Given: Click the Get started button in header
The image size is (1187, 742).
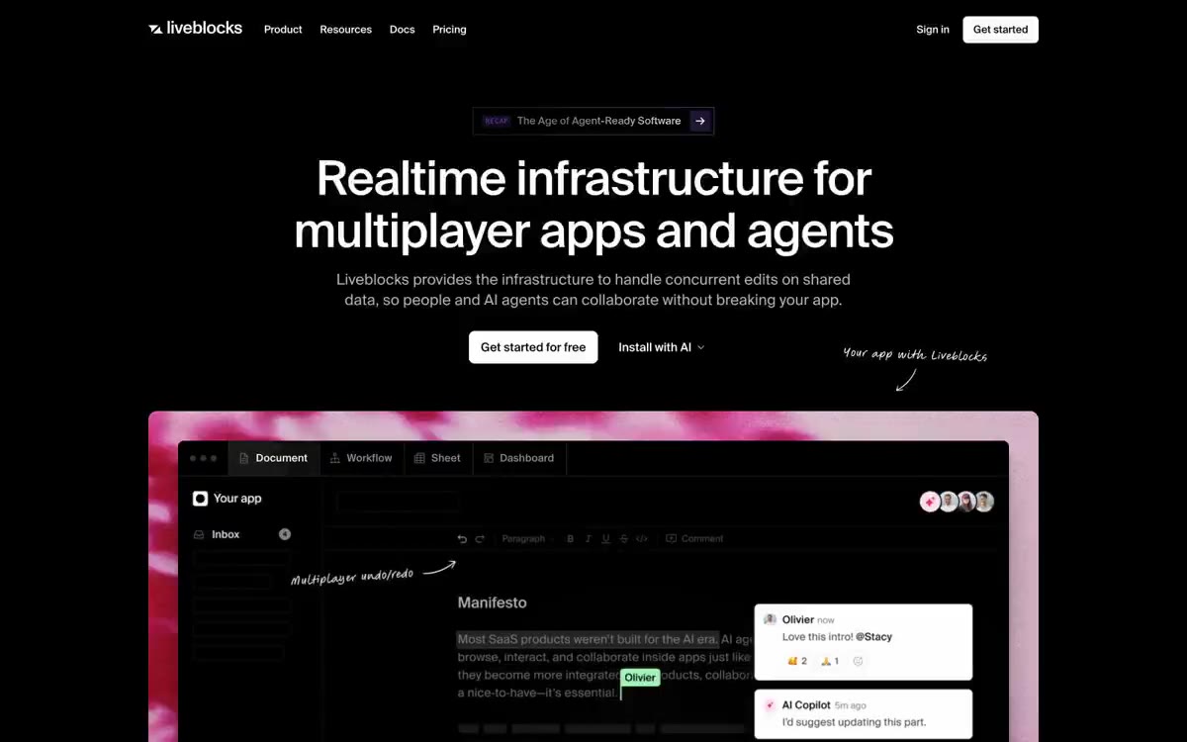Looking at the screenshot, I should pos(1000,30).
